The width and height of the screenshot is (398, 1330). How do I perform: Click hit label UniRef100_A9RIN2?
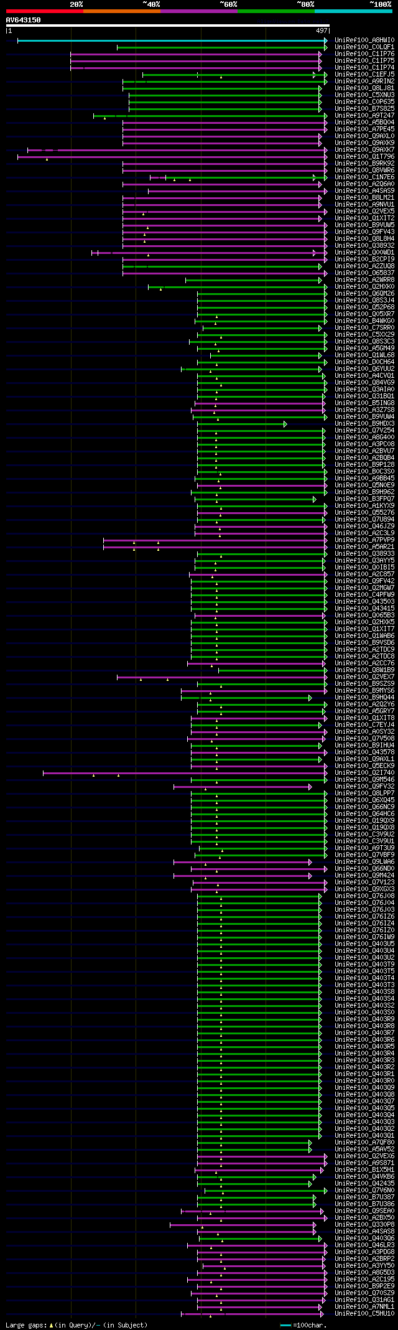click(x=364, y=82)
